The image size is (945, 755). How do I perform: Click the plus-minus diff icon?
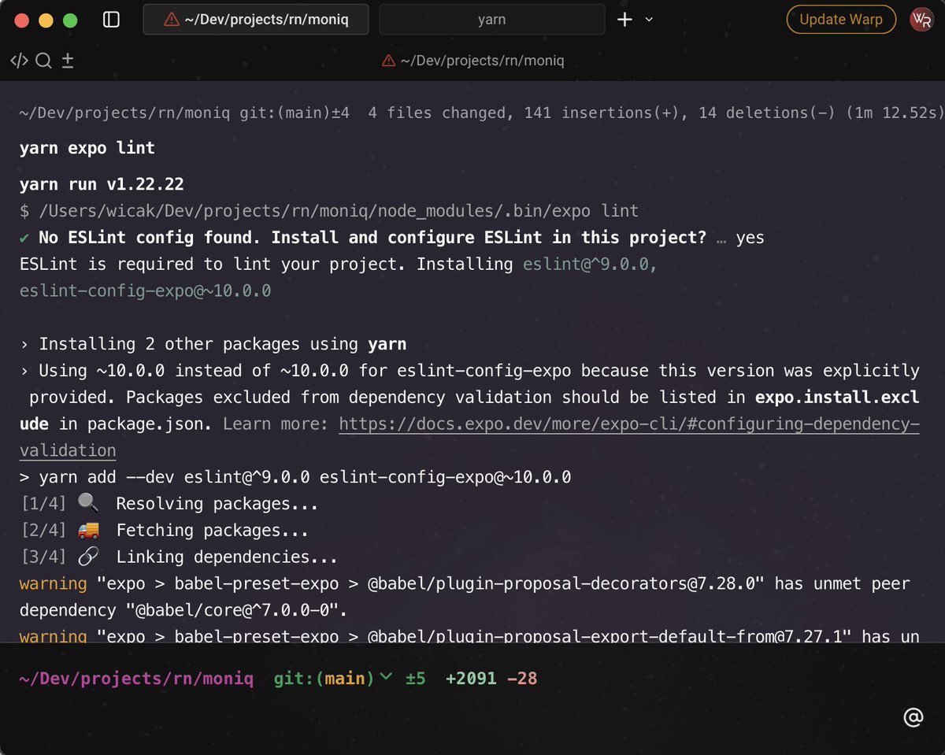click(68, 61)
